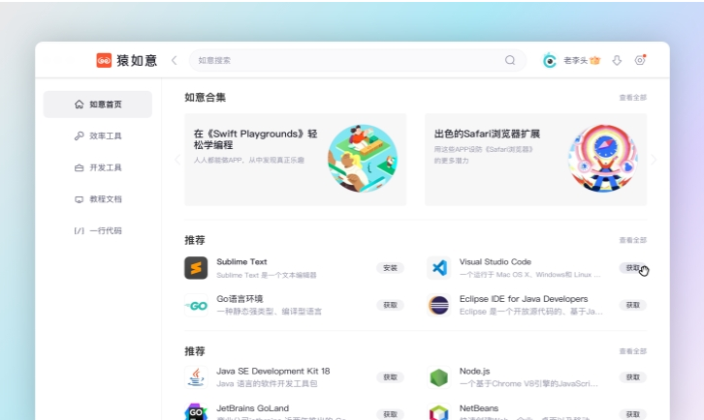704x420 pixels.
Task: Show previous collection with left carousel arrow
Action: [177, 160]
